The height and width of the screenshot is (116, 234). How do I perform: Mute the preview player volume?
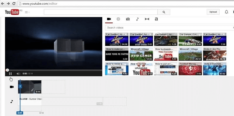click(x=18, y=74)
